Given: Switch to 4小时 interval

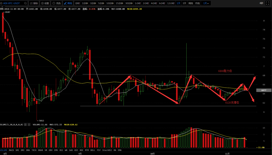Looking at the screenshot, I should click(154, 3).
